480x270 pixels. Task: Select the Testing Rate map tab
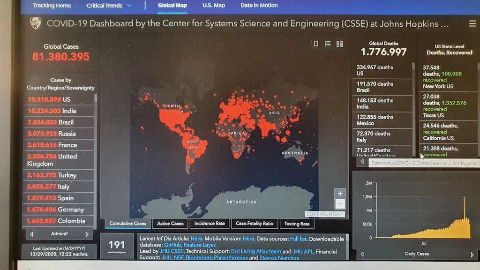(x=297, y=224)
